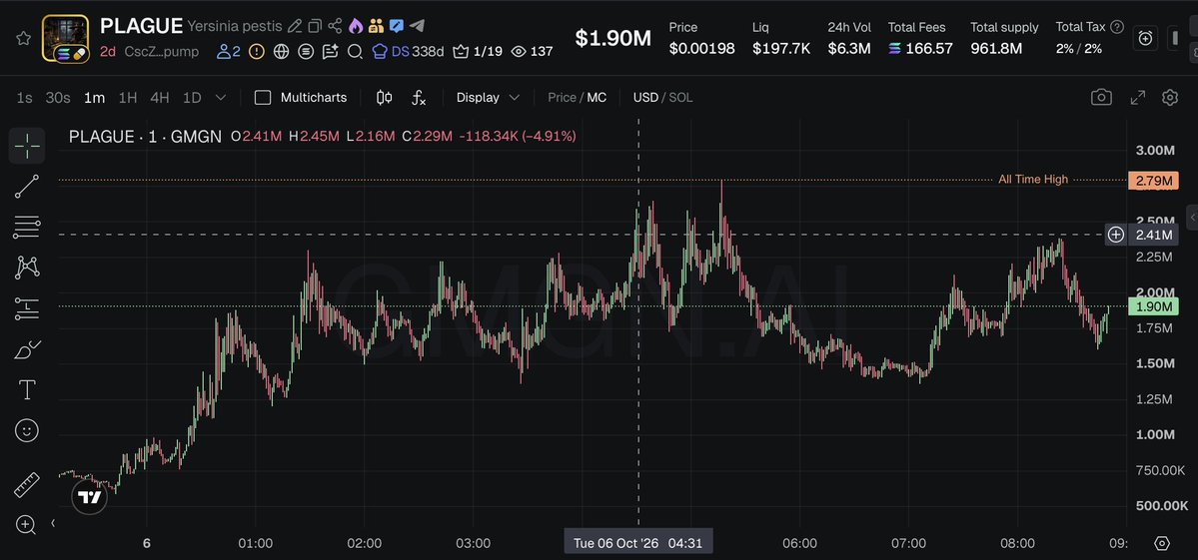
Task: Select the 30s timeframe
Action: click(x=57, y=98)
